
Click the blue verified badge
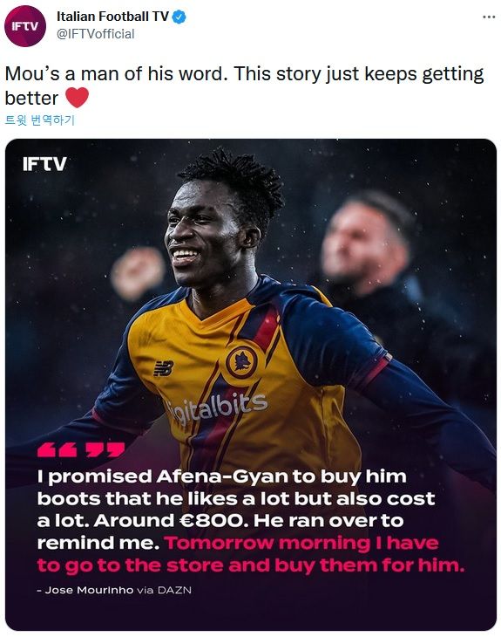(x=179, y=17)
